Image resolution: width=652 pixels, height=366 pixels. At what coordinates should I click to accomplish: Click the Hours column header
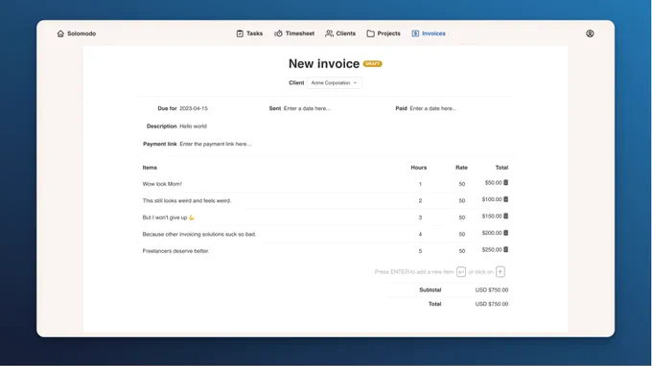[x=419, y=168]
